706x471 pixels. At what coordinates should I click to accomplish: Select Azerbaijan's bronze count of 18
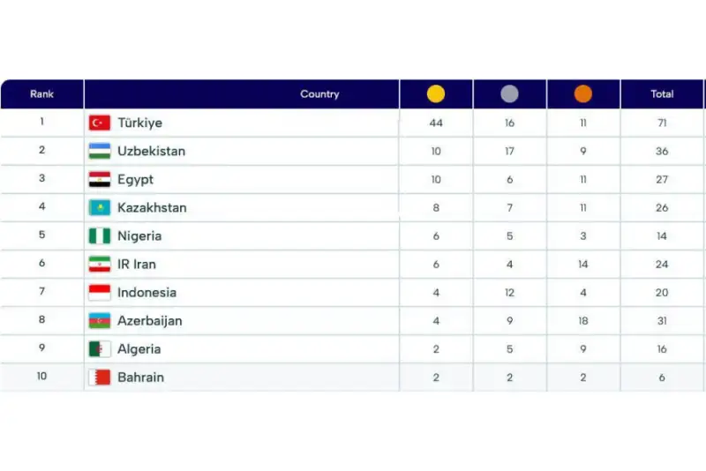(583, 320)
